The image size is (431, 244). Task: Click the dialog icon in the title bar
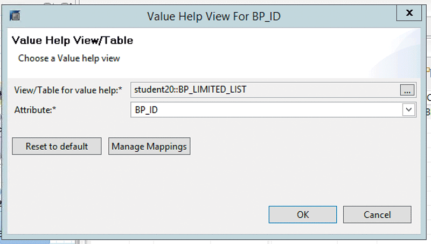pos(16,15)
